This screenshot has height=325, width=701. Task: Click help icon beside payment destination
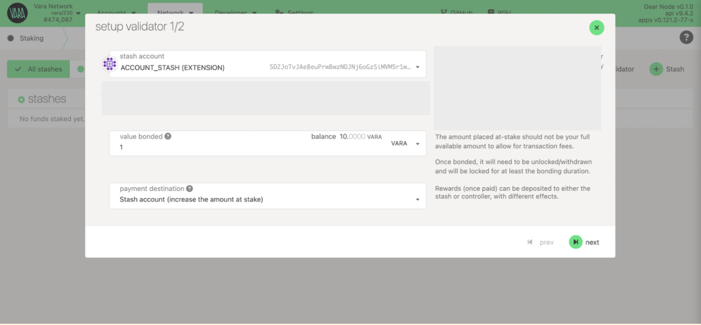click(x=189, y=189)
